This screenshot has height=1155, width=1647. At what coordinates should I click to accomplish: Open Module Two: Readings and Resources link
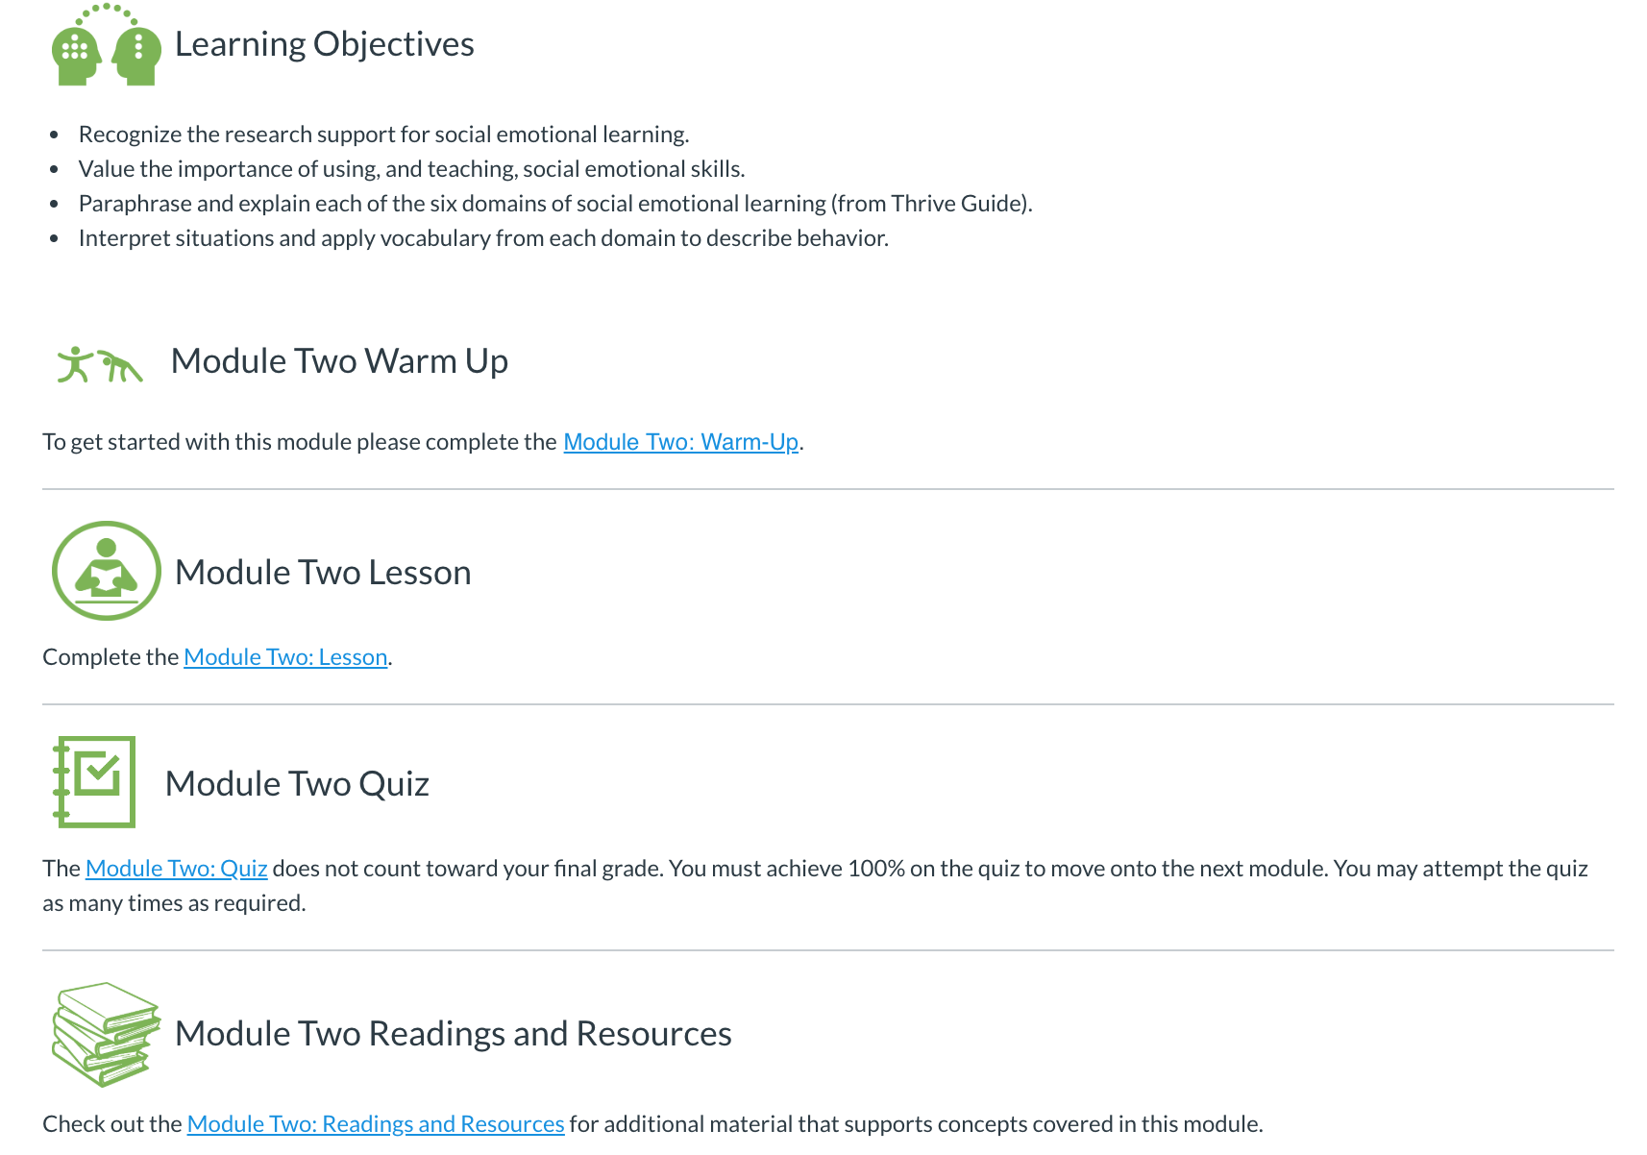pyautogui.click(x=375, y=1124)
